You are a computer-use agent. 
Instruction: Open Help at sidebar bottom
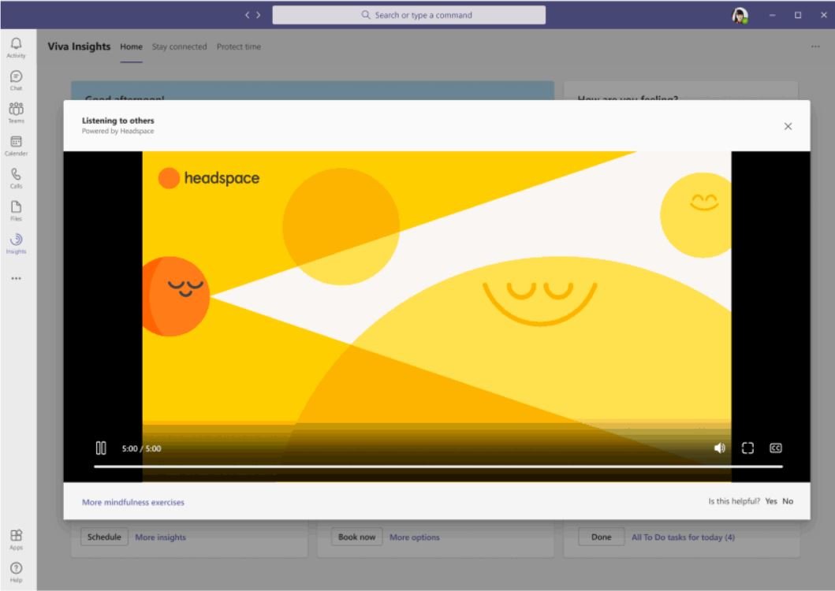[x=16, y=572]
